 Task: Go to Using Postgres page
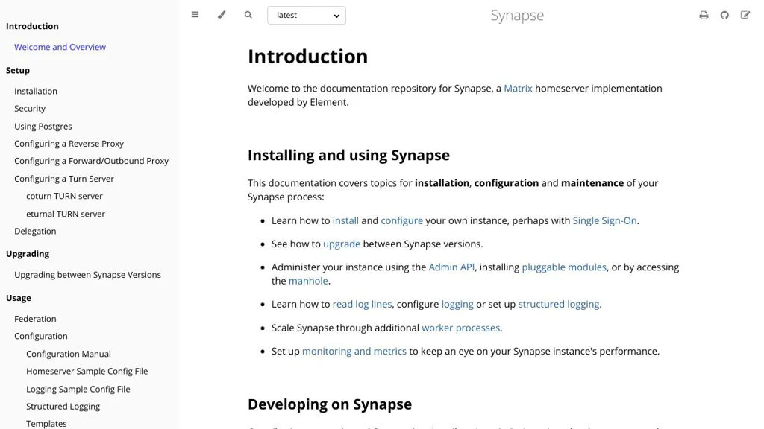coord(43,127)
